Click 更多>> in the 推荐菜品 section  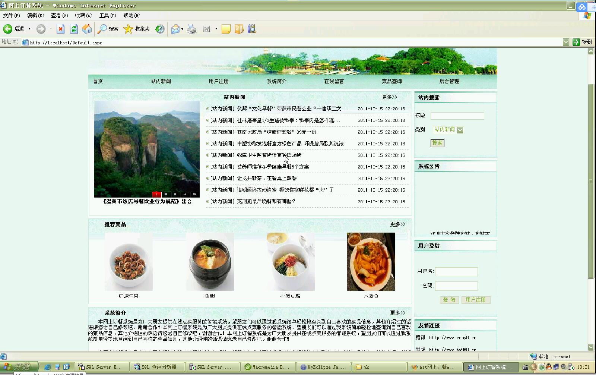pos(398,224)
